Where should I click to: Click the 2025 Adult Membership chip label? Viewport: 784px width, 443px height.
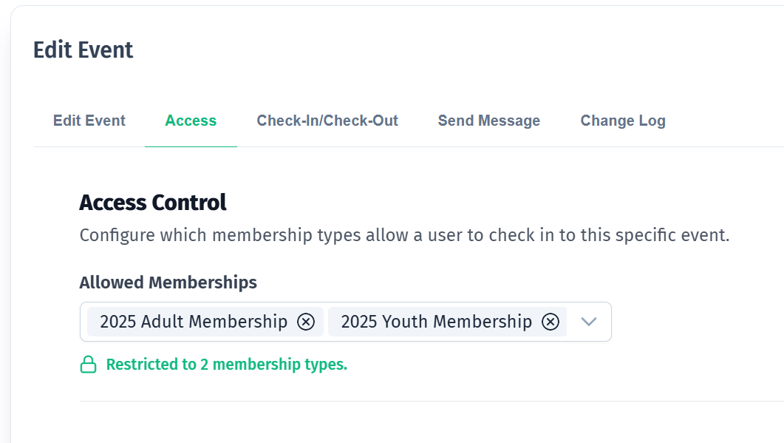[x=194, y=322]
